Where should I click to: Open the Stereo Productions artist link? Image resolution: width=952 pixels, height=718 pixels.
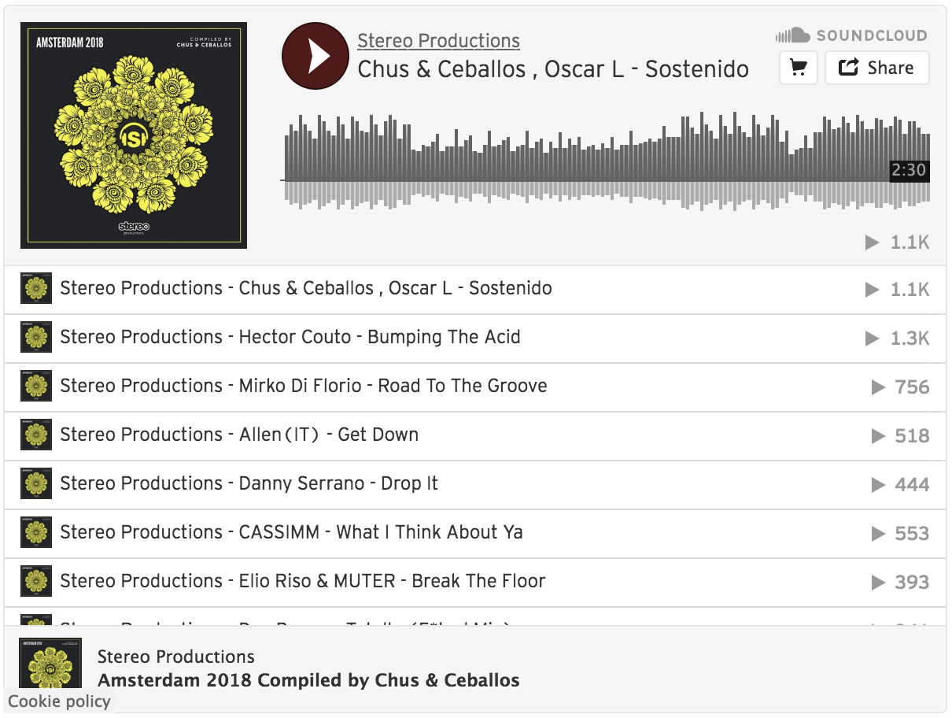point(438,41)
